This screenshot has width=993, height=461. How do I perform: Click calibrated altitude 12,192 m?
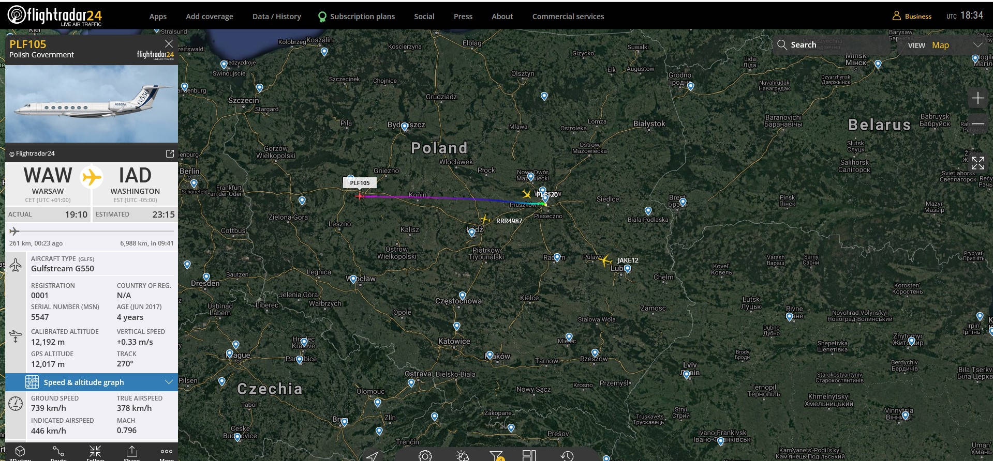[48, 342]
